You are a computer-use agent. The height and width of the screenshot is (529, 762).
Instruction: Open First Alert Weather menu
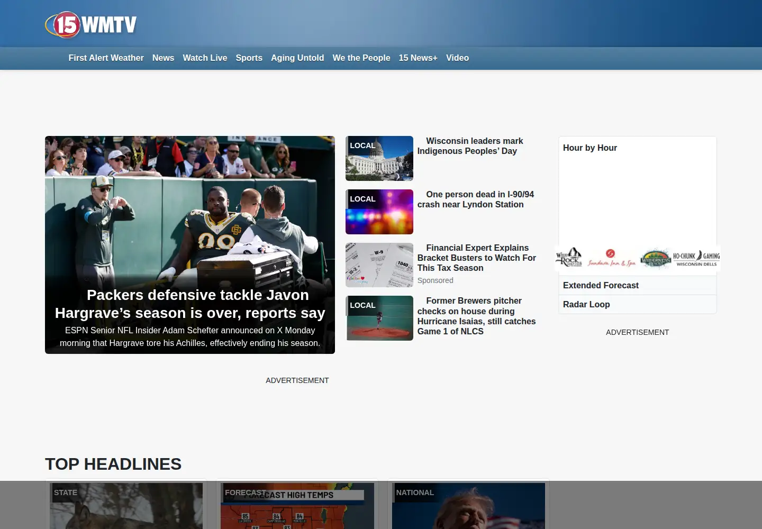[106, 58]
